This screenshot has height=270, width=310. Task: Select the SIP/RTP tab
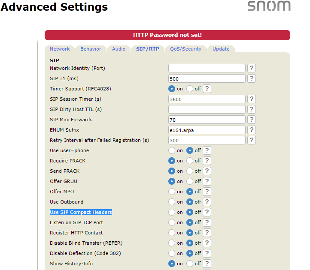click(x=148, y=49)
